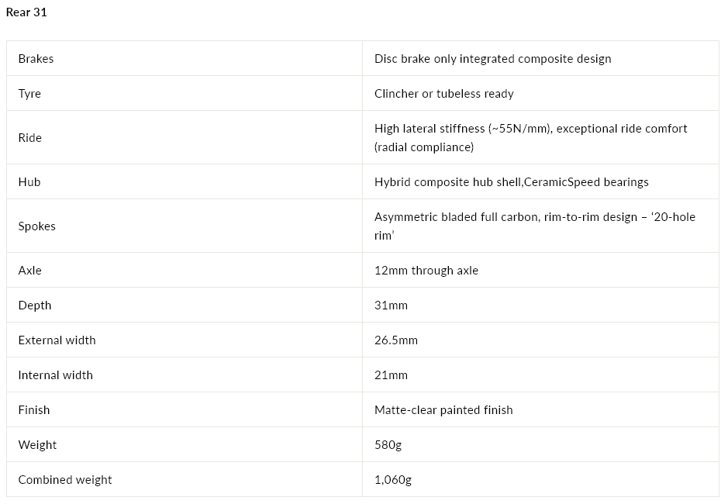Click the '21mm' internal width value
Viewport: 728px width, 504px height.
(391, 375)
